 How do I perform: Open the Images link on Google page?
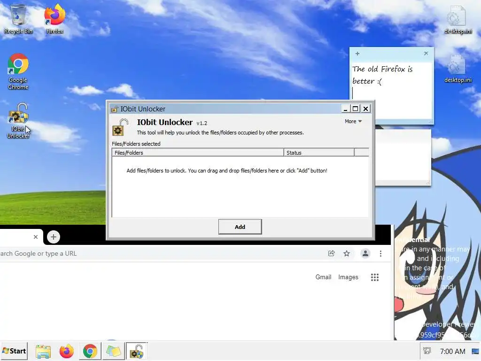[x=348, y=277]
